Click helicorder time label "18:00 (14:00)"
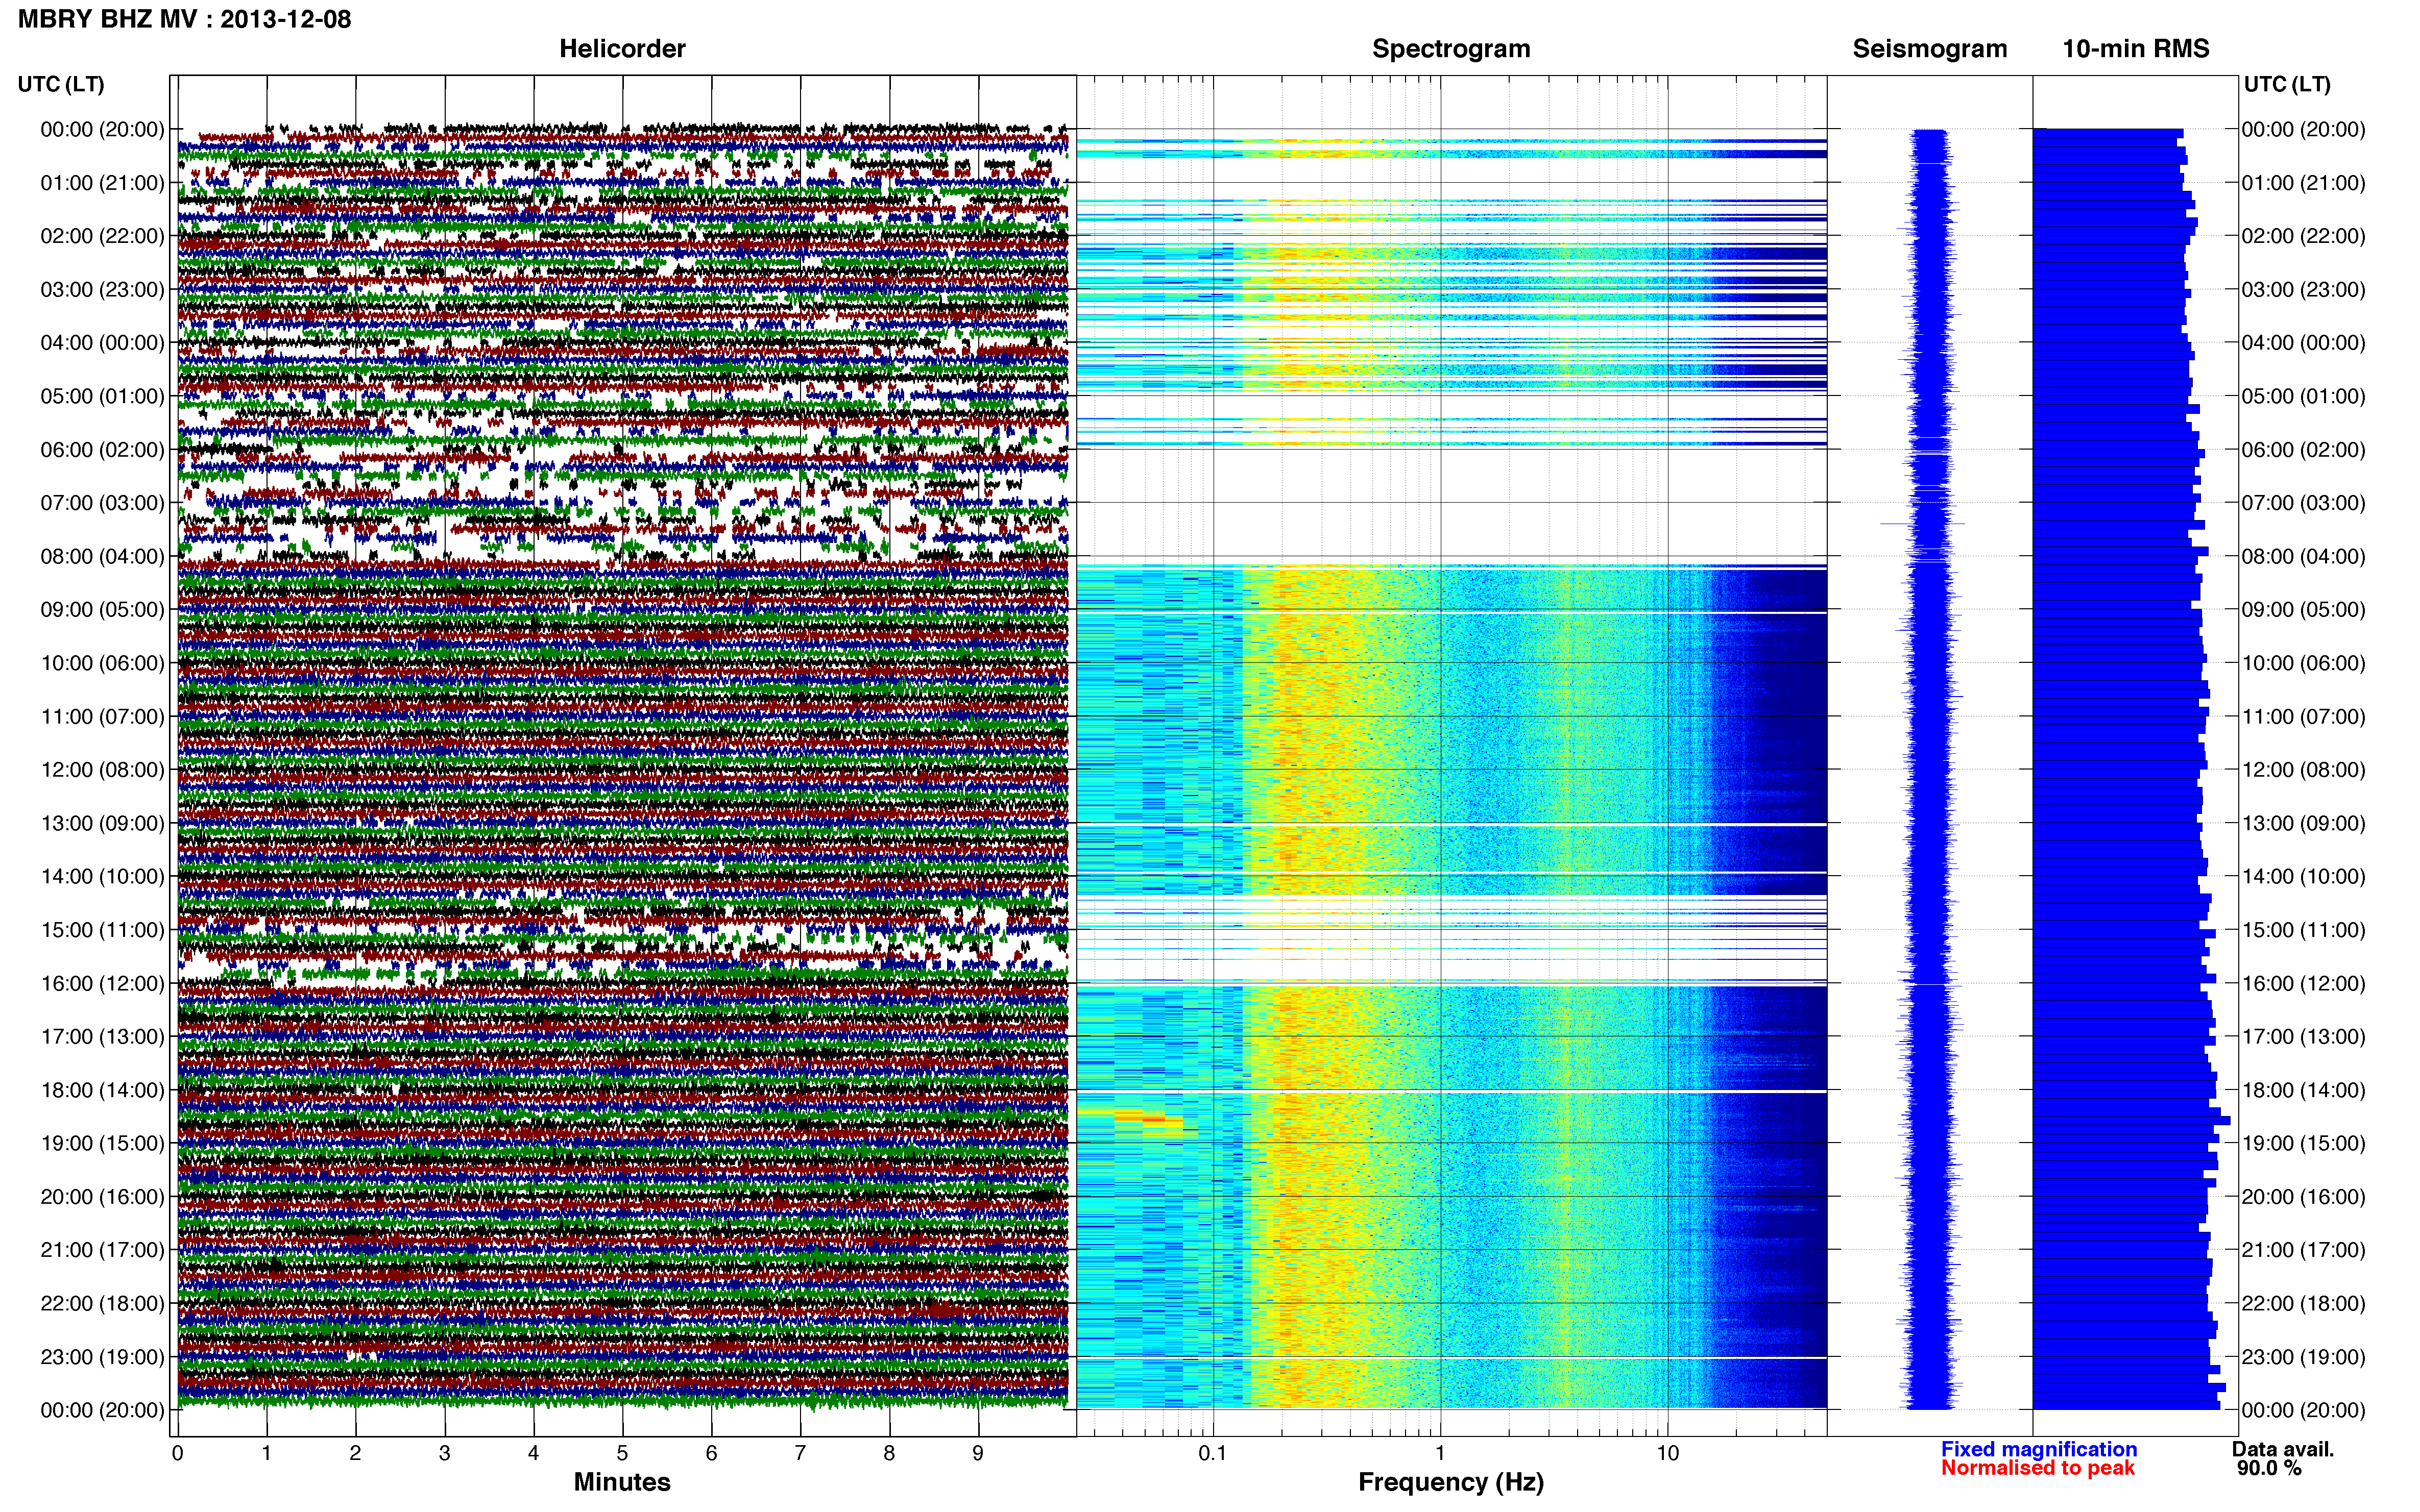Image resolution: width=2420 pixels, height=1512 pixels. [102, 1090]
